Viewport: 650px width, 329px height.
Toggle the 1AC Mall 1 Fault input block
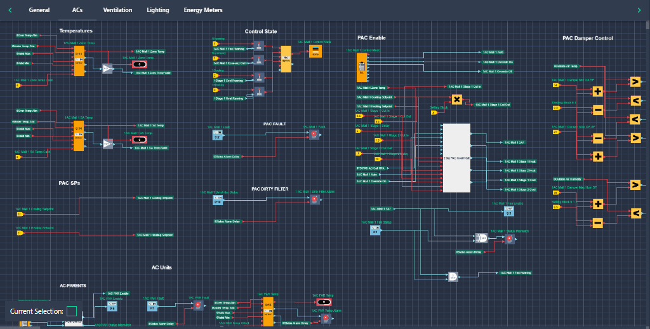point(218,135)
